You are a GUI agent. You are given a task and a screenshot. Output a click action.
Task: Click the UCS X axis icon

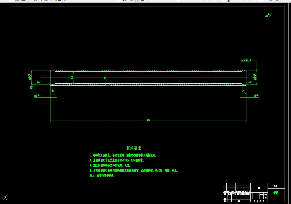(5, 197)
